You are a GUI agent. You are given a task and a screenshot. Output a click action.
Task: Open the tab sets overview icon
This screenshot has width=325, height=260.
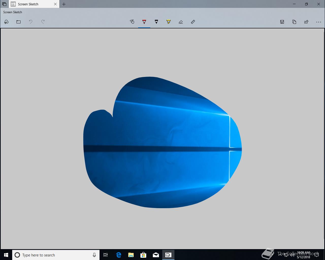pyautogui.click(x=4, y=4)
